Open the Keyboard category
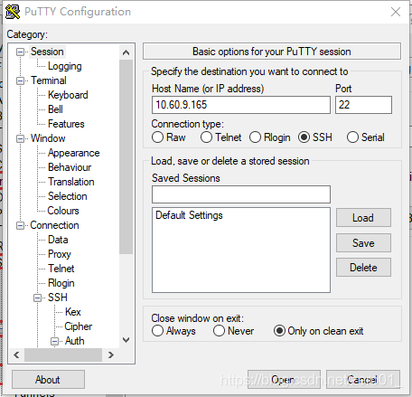This screenshot has width=412, height=397. pos(68,95)
